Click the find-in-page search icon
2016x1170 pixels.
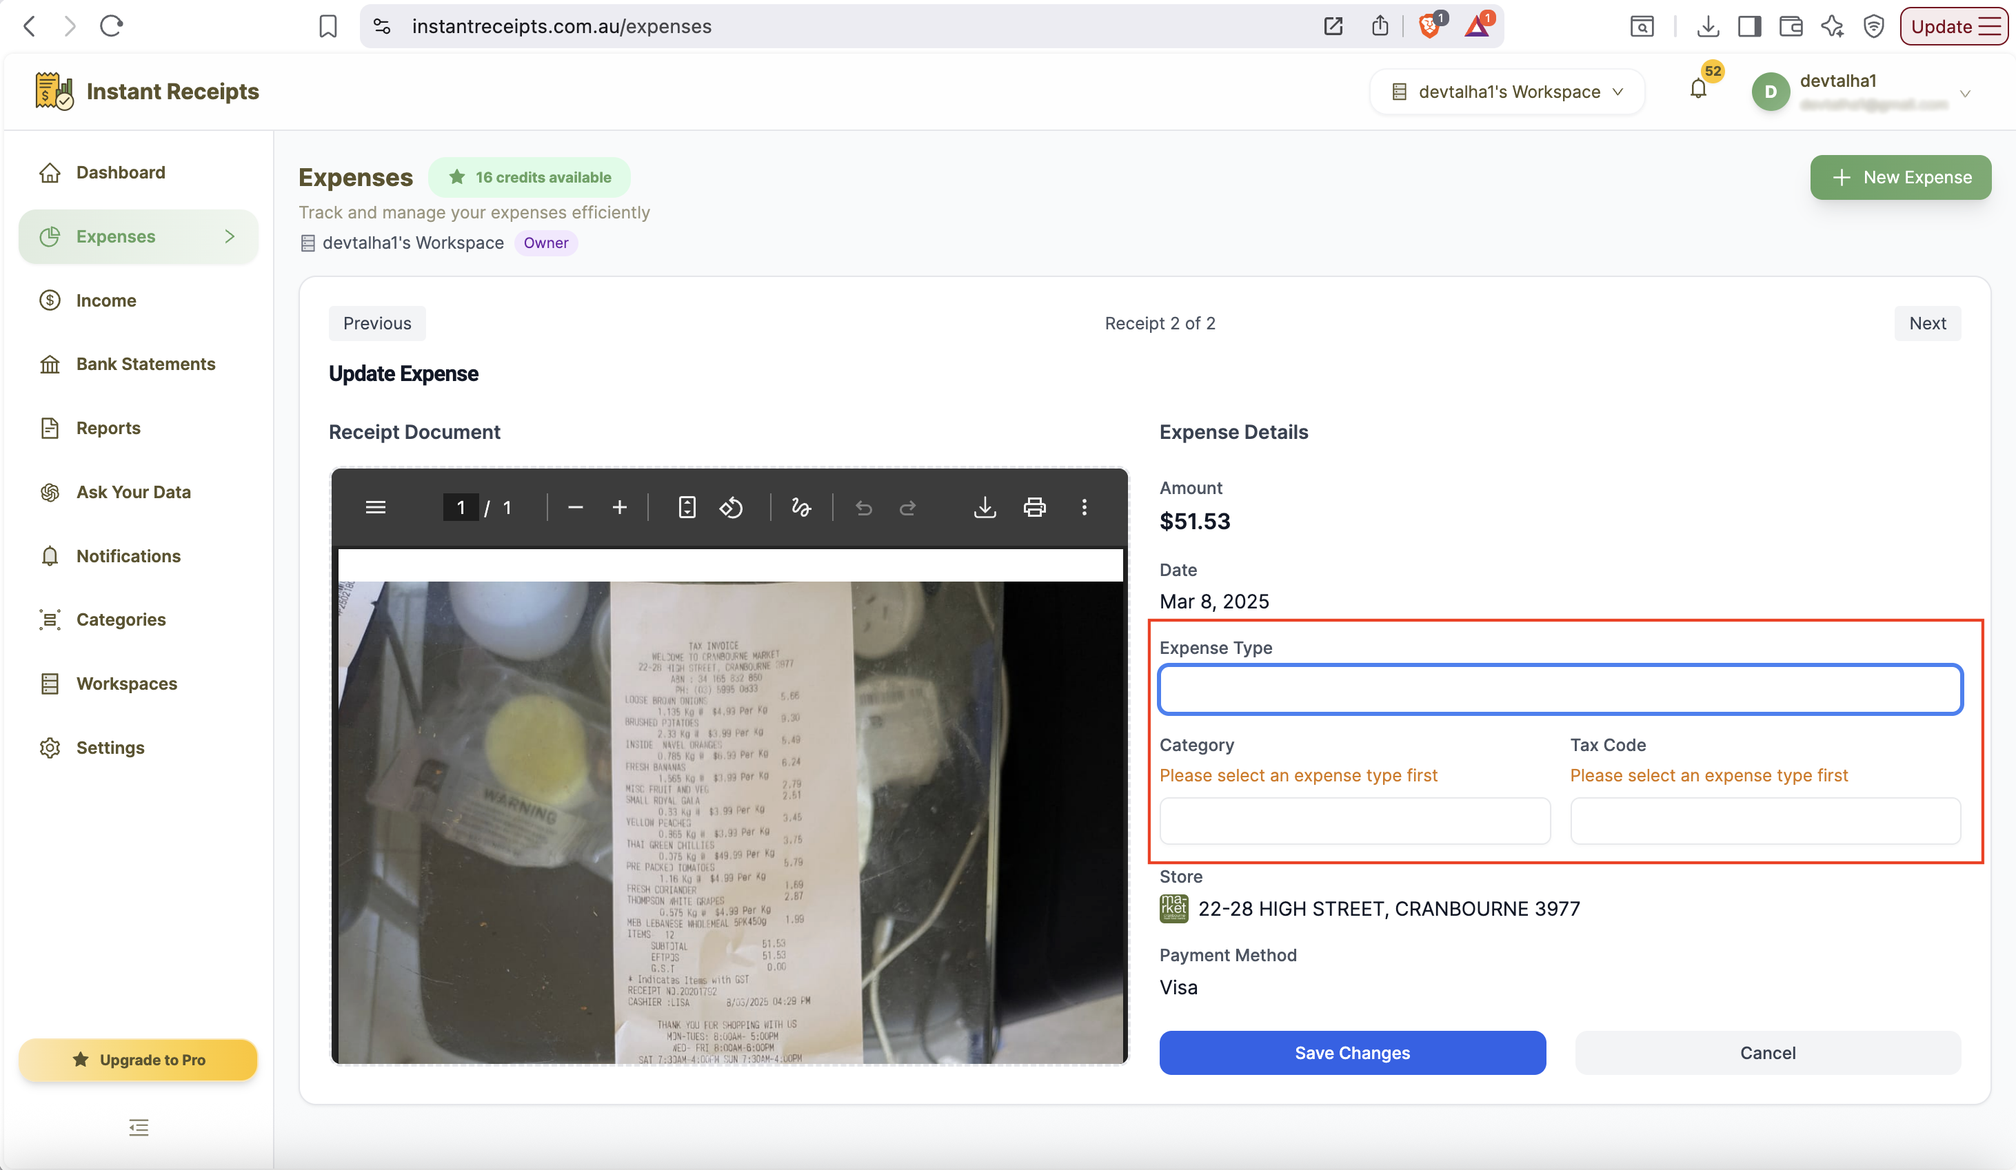pos(1642,26)
